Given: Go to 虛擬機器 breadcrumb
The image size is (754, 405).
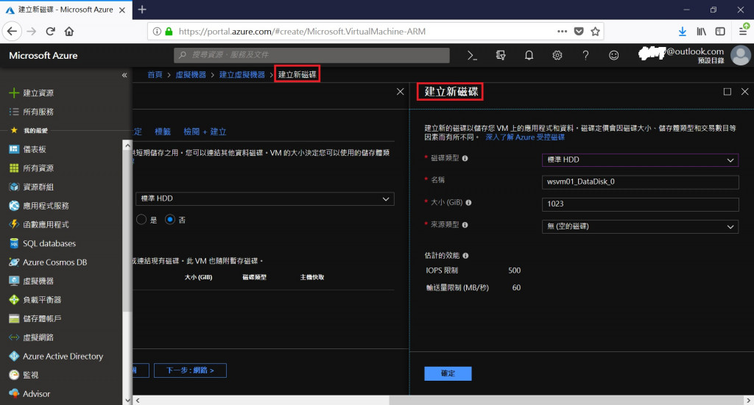Looking at the screenshot, I should point(191,75).
